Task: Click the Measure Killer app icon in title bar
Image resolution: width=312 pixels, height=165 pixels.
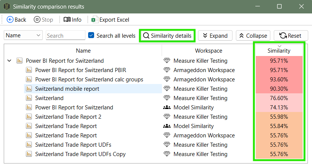Action: click(x=7, y=6)
